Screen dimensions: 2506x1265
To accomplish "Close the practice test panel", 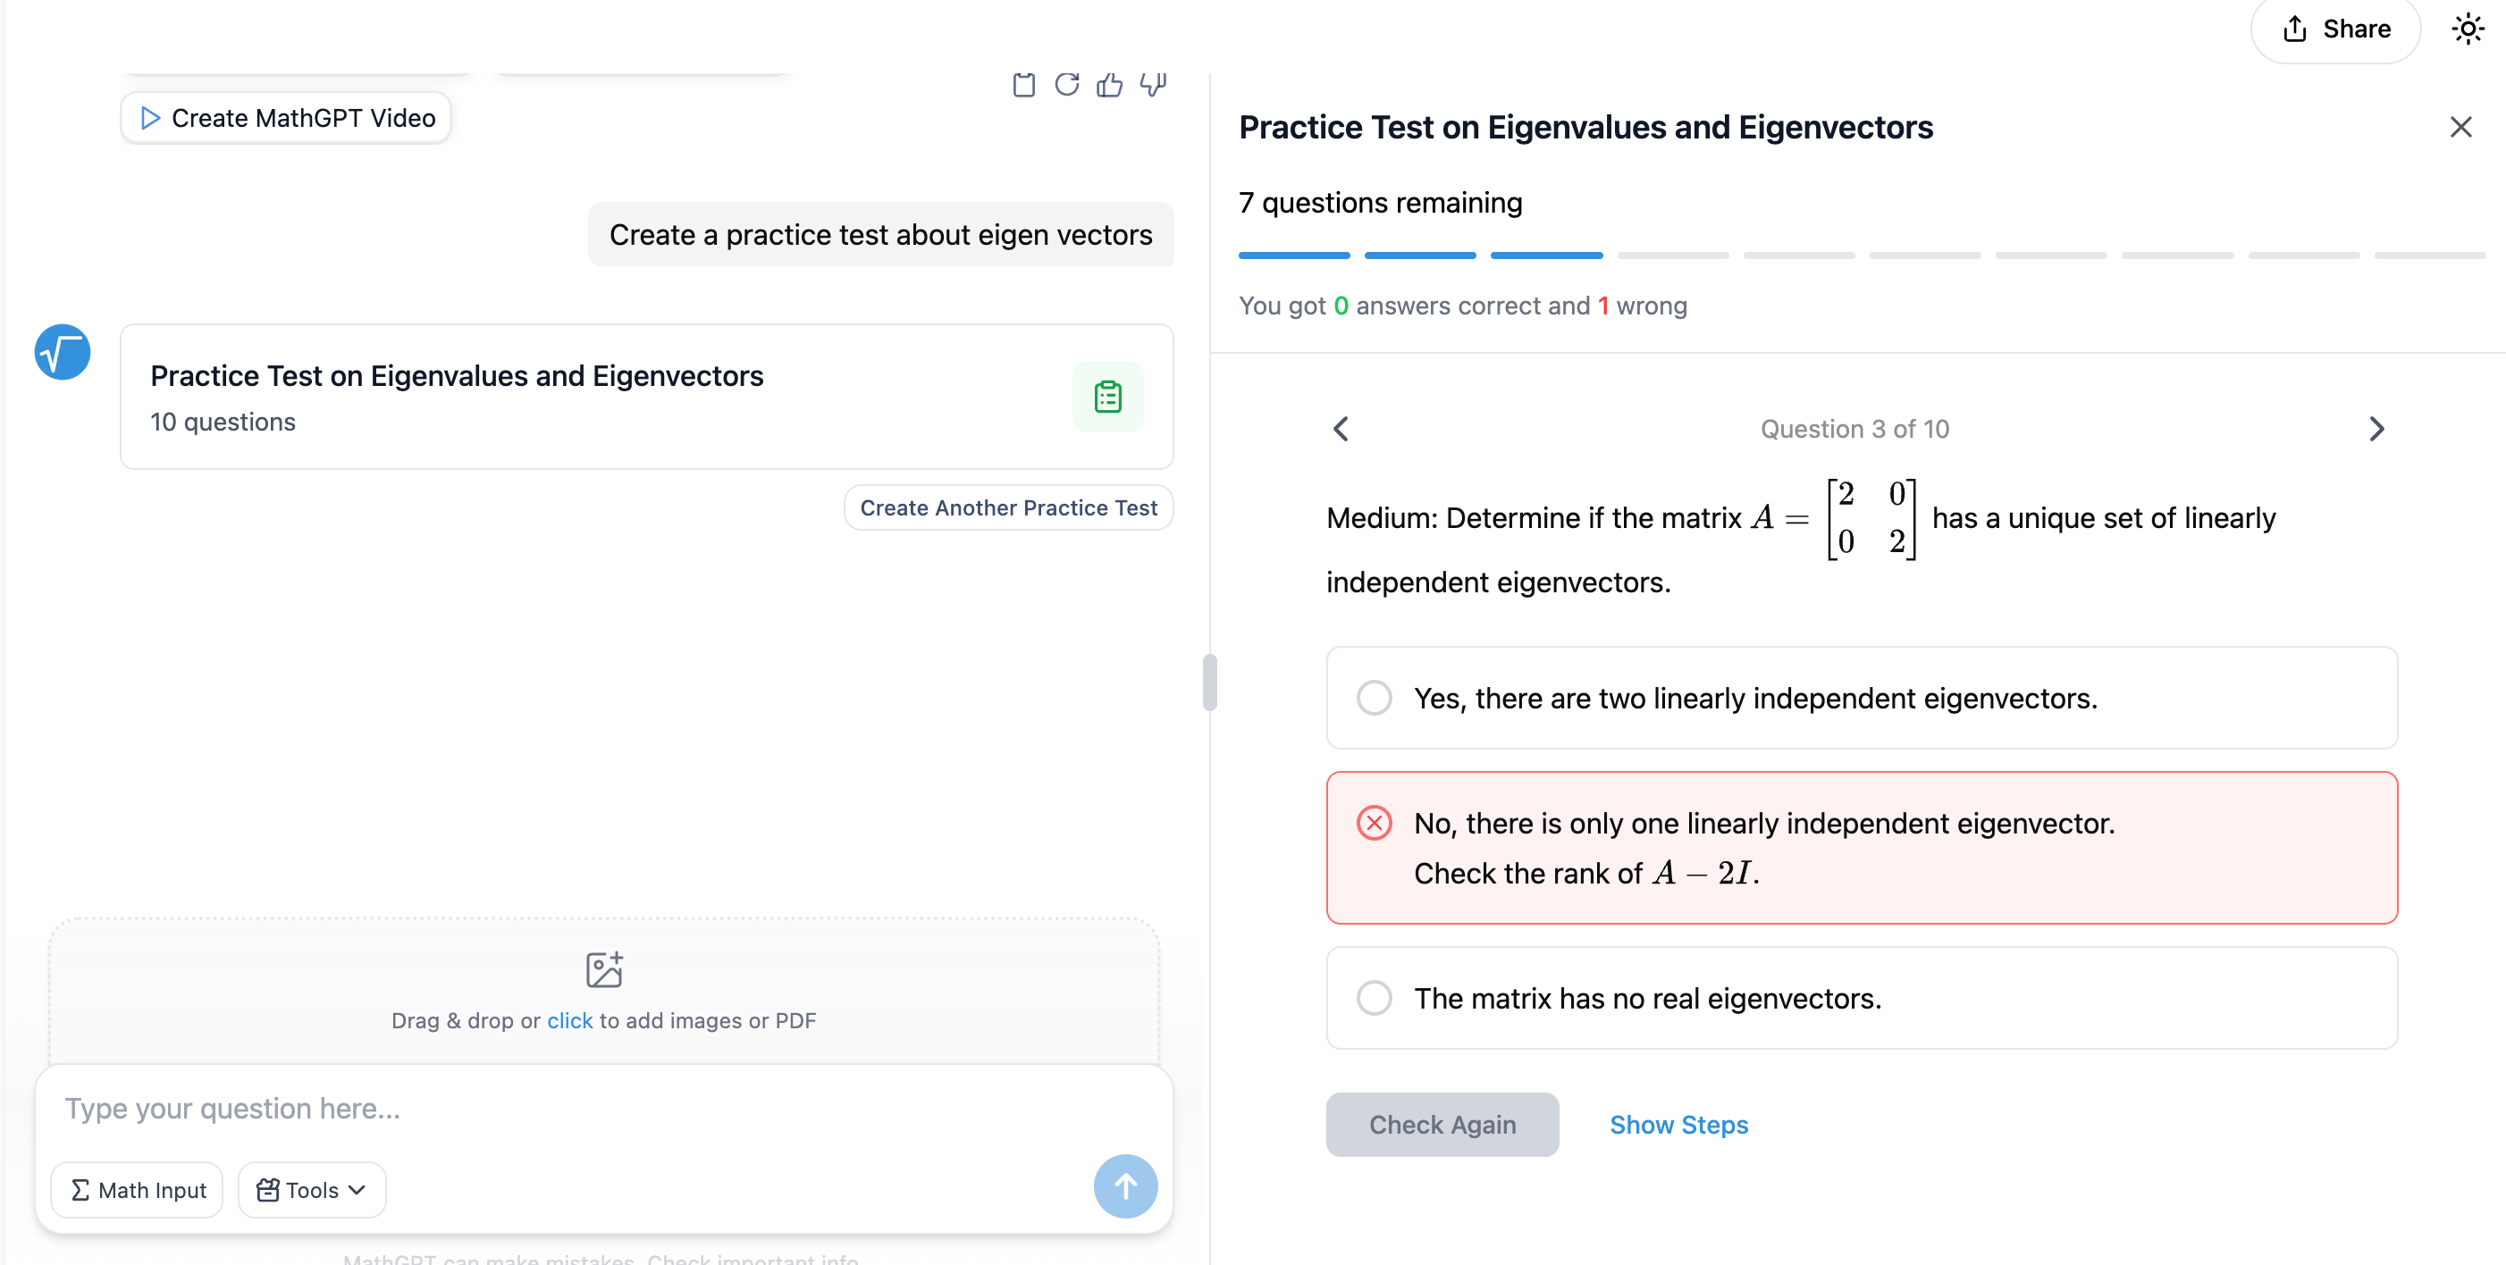I will [2460, 126].
